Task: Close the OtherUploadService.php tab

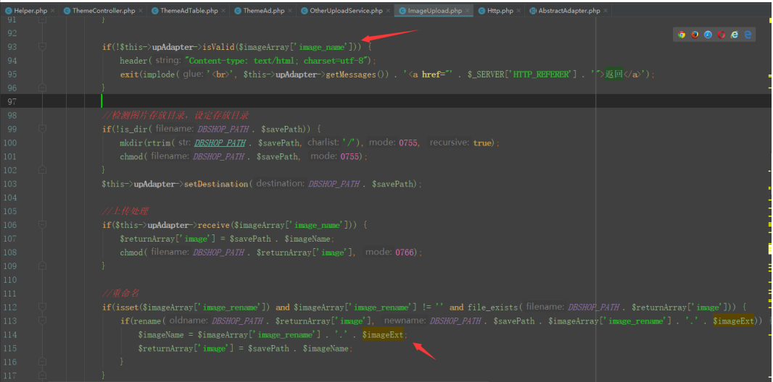Action: 389,10
